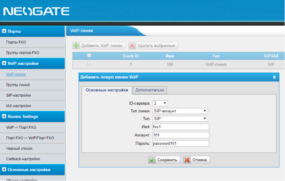The height and width of the screenshot is (181, 285).
Task: Check the checkbox for trunk row 100
Action: (x=89, y=64)
